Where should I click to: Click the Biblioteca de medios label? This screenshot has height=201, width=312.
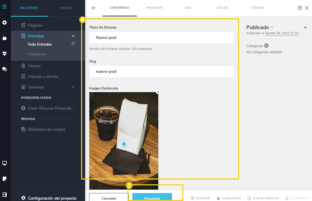click(47, 129)
